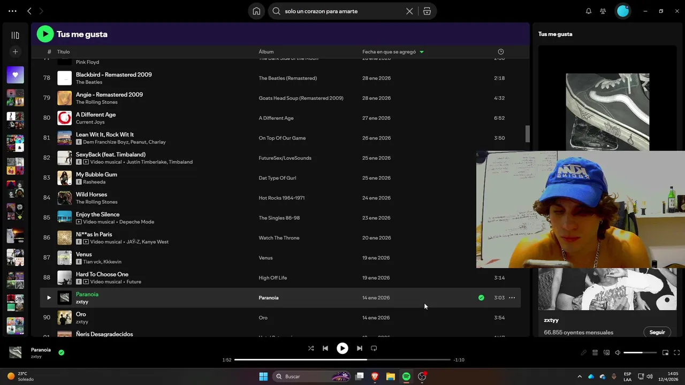685x385 pixels.
Task: Open the Liked Songs heart playlist in sidebar
Action: (x=16, y=75)
